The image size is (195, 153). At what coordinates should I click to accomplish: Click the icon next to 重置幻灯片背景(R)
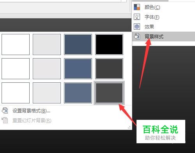5,120
